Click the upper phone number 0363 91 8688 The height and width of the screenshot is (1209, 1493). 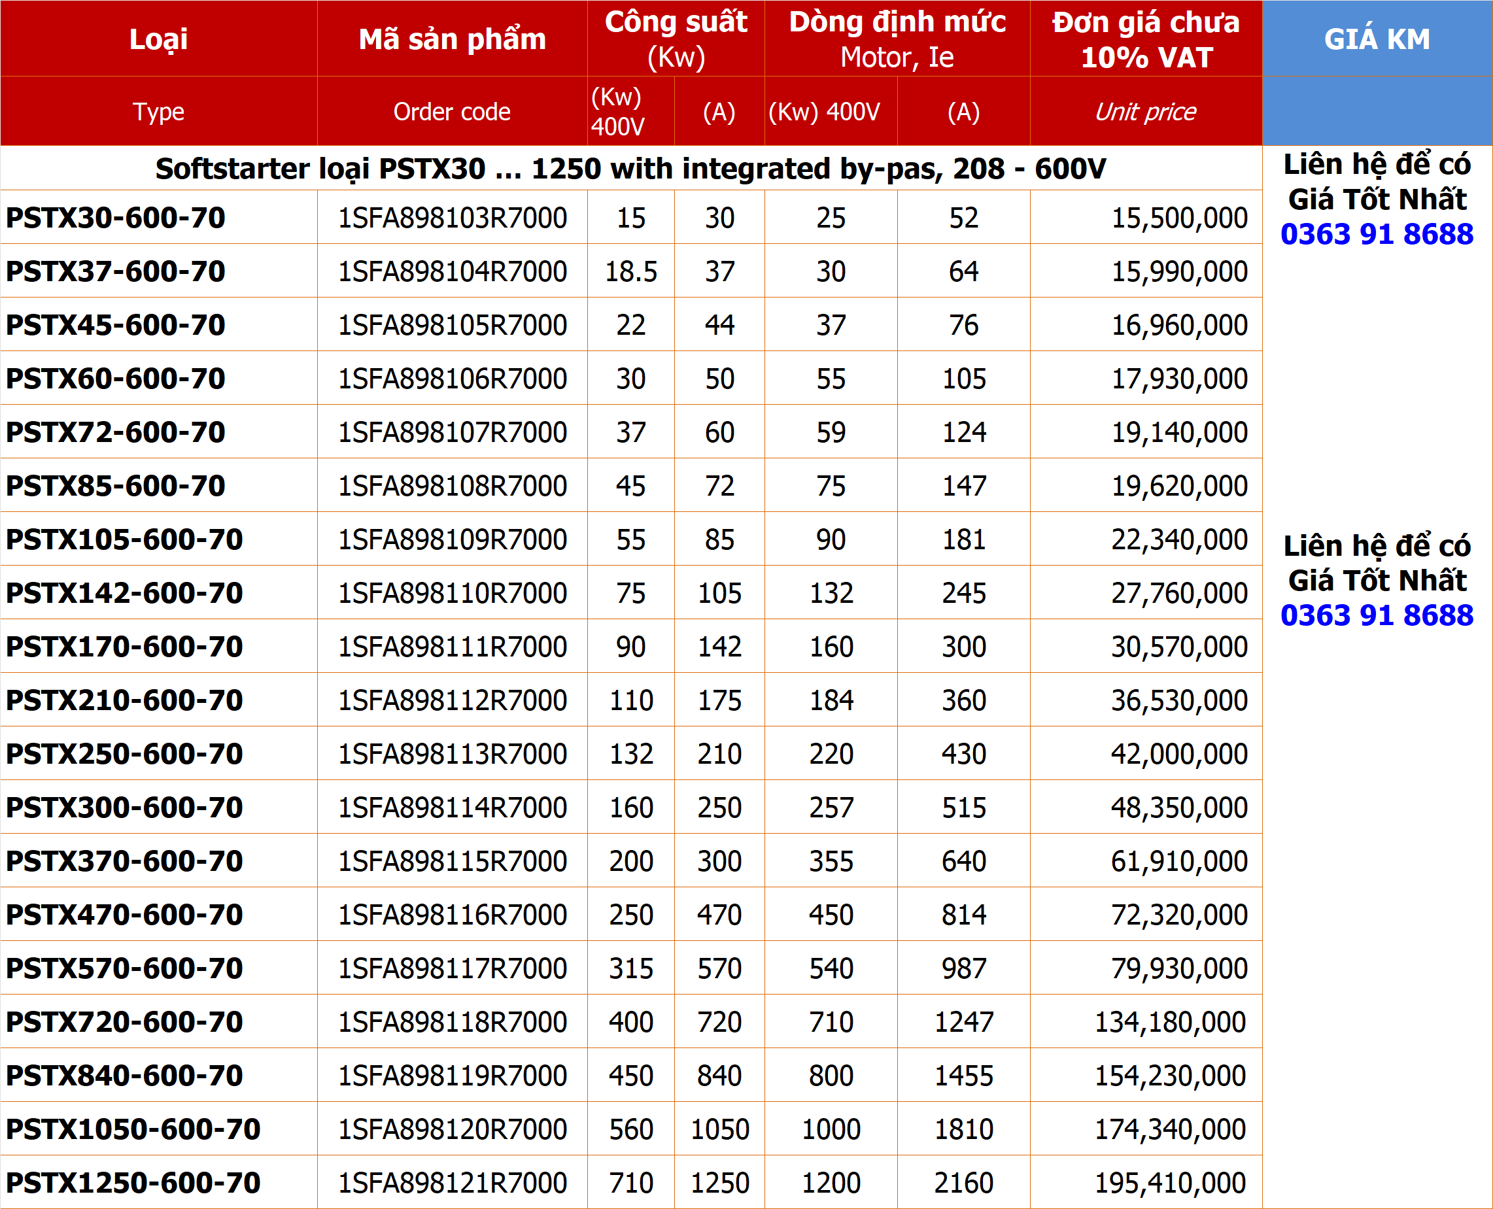pyautogui.click(x=1377, y=234)
